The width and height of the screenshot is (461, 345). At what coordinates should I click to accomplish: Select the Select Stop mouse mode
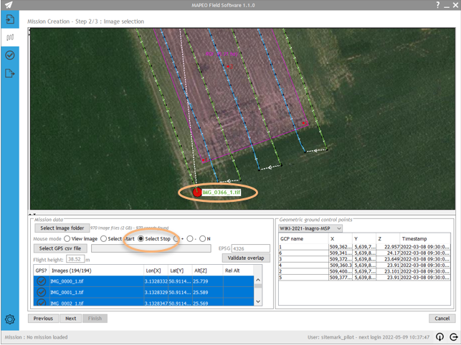141,239
